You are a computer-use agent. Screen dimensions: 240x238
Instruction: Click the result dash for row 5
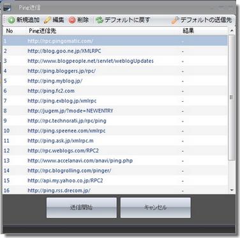[x=183, y=81]
